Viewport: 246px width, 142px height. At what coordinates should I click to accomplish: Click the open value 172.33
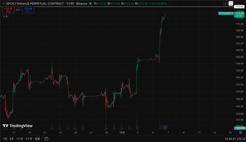click(x=102, y=4)
